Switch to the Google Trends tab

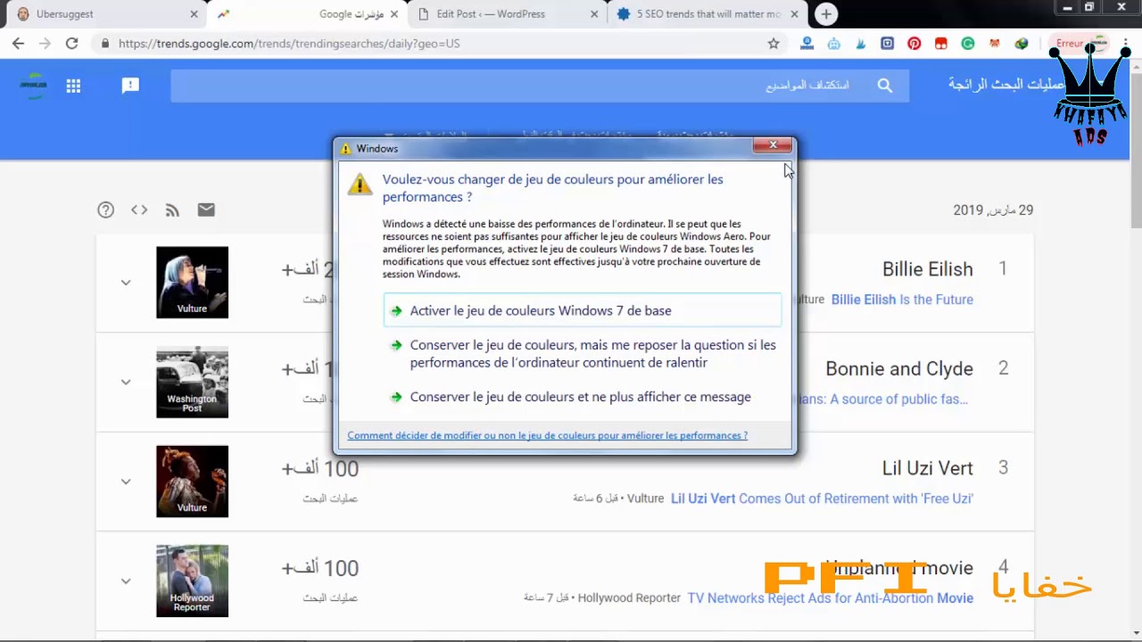(x=308, y=14)
